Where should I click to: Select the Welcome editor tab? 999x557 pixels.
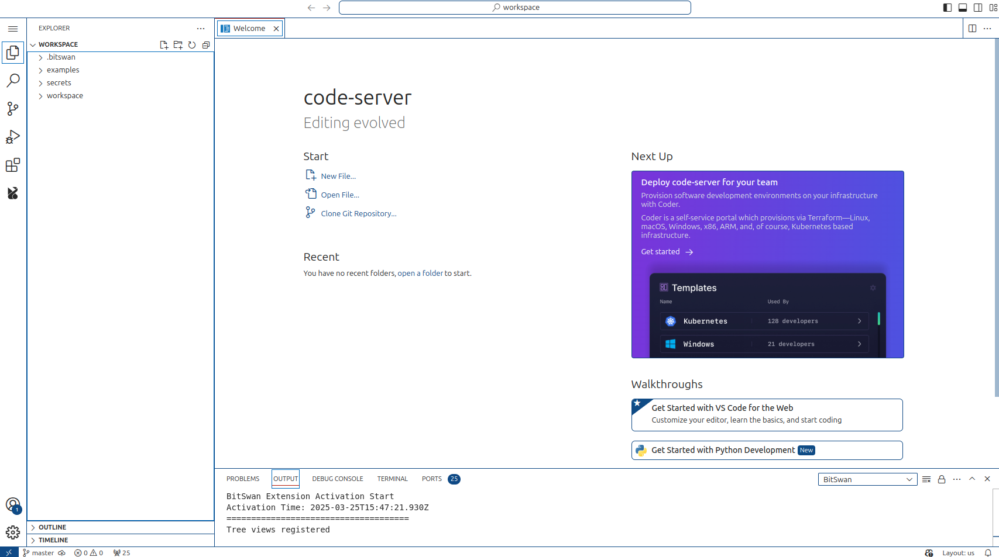tap(249, 29)
